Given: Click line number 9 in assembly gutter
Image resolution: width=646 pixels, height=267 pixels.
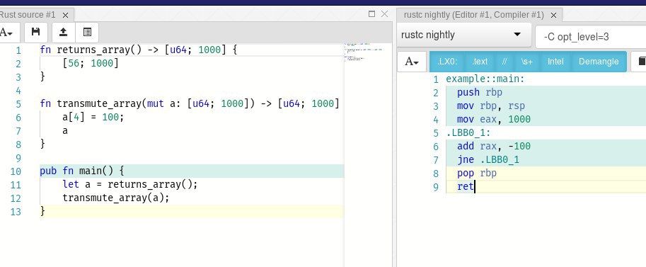Looking at the screenshot, I should [x=436, y=188].
